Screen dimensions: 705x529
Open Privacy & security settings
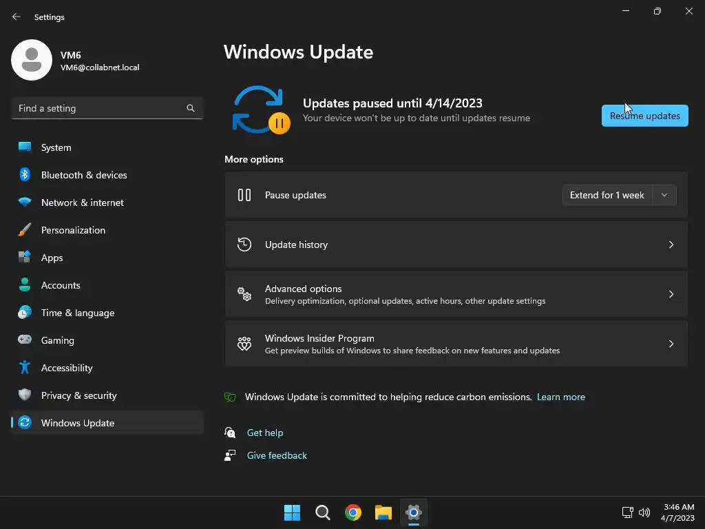[107, 395]
